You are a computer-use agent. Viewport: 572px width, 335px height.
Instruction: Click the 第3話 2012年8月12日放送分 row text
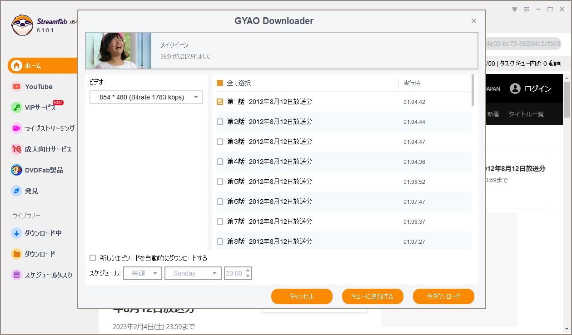270,142
